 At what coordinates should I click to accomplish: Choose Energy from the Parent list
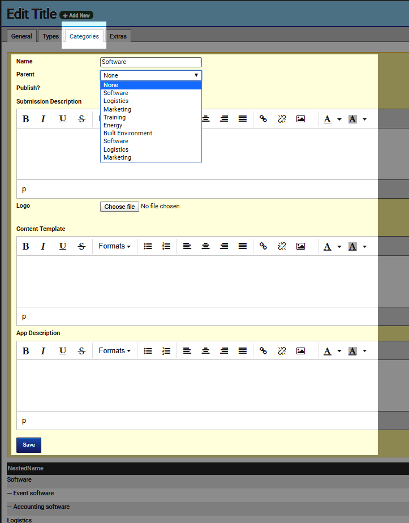(150, 126)
